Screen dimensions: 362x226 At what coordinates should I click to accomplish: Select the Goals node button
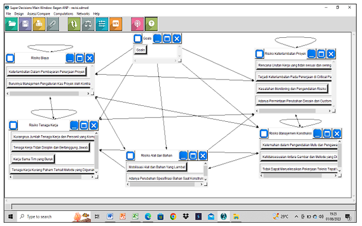coord(141,50)
